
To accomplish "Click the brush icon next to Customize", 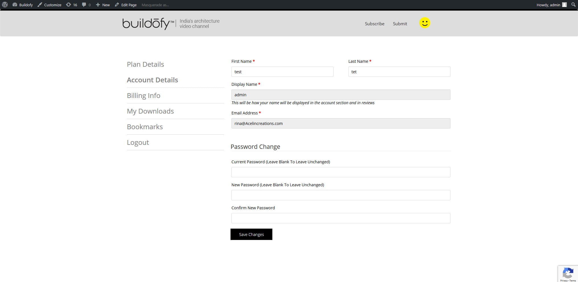I will click(x=40, y=5).
